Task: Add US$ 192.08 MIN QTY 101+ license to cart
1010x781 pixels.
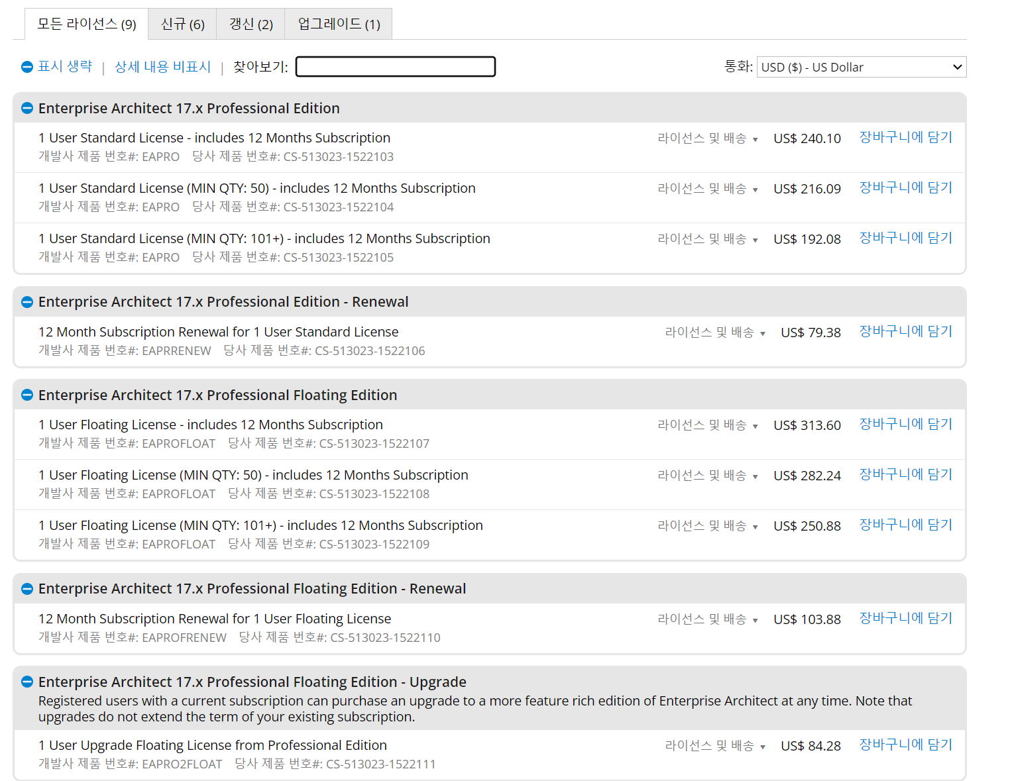Action: click(x=905, y=238)
